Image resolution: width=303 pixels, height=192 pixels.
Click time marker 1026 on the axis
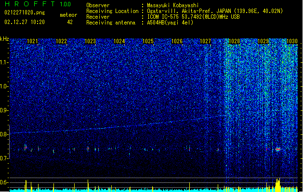pyautogui.click(x=177, y=41)
